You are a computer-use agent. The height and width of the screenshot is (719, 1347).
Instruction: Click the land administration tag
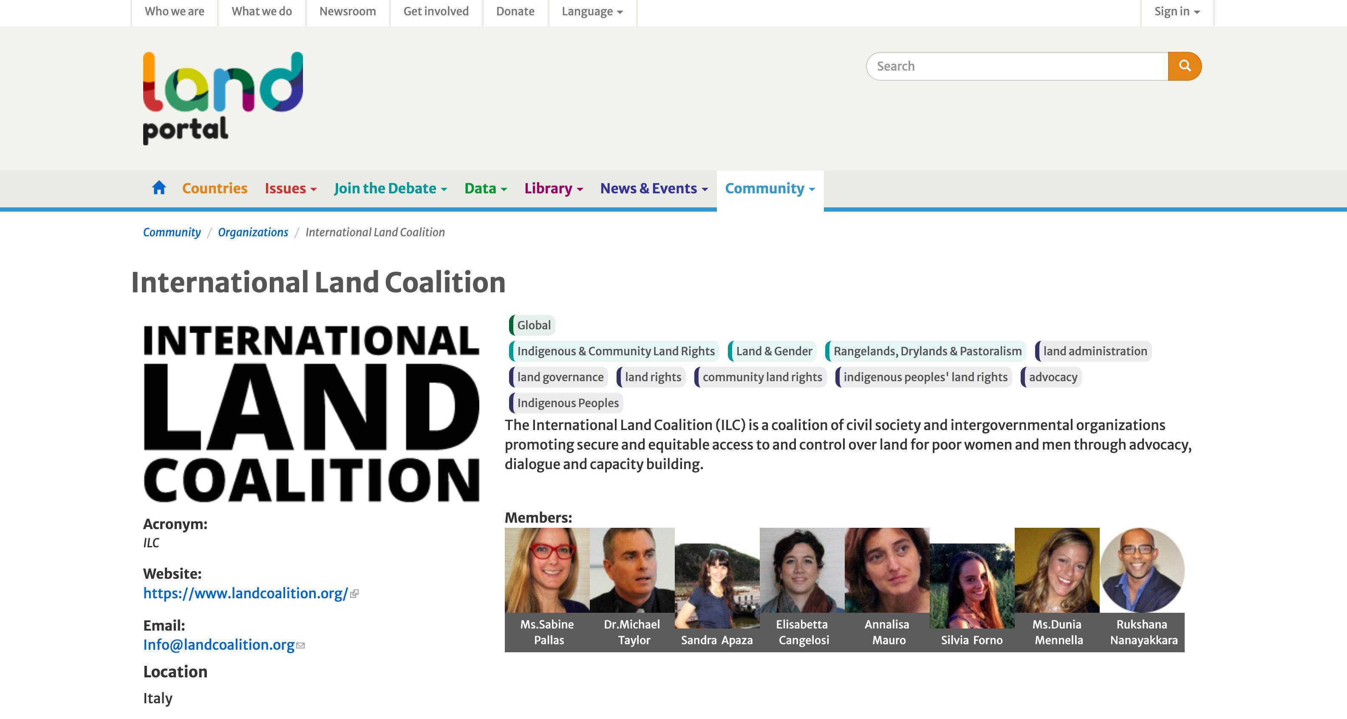point(1093,351)
